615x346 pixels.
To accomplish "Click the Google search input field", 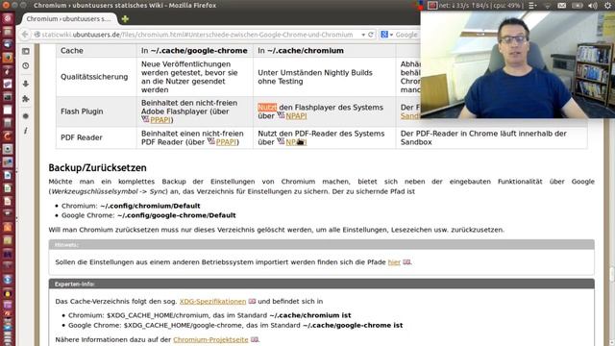I will click(406, 35).
